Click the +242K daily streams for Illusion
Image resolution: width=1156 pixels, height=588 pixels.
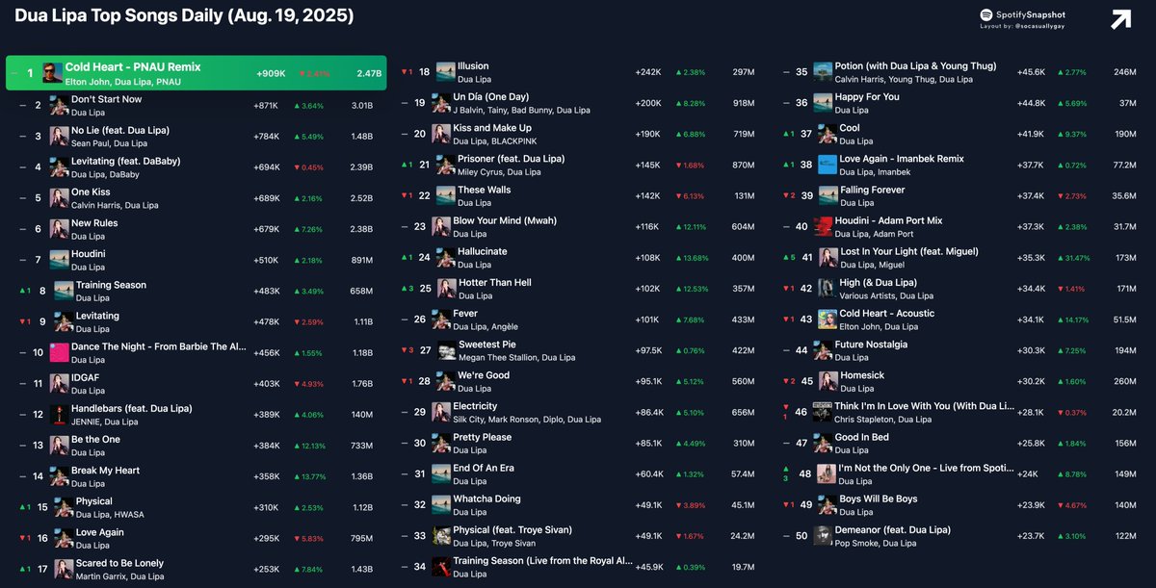(x=648, y=72)
